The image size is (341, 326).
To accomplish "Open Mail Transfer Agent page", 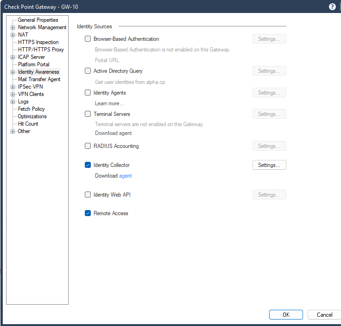I will (x=39, y=79).
